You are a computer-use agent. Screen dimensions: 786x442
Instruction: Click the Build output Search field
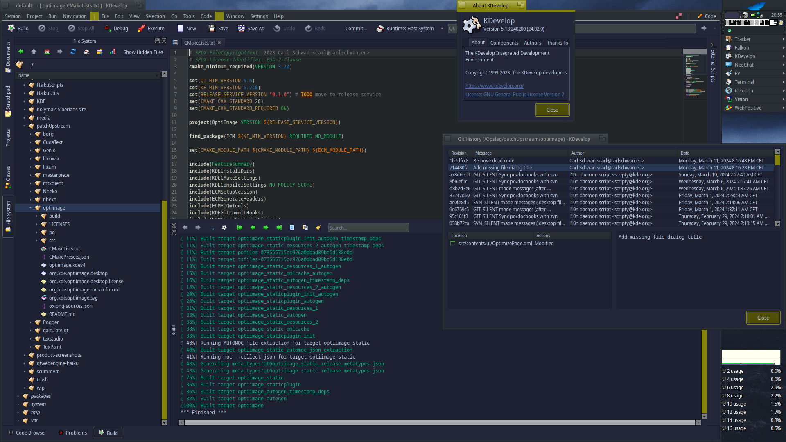[x=368, y=228]
